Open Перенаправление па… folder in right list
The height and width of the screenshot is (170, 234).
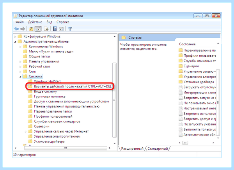[197, 50]
